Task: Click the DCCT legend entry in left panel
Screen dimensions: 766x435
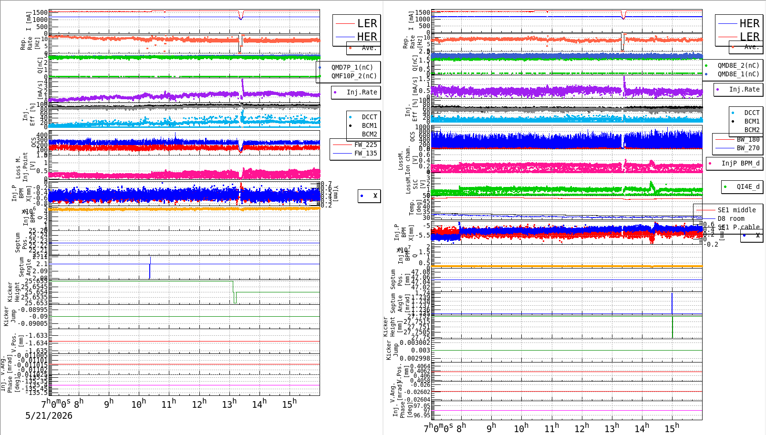Action: 369,117
